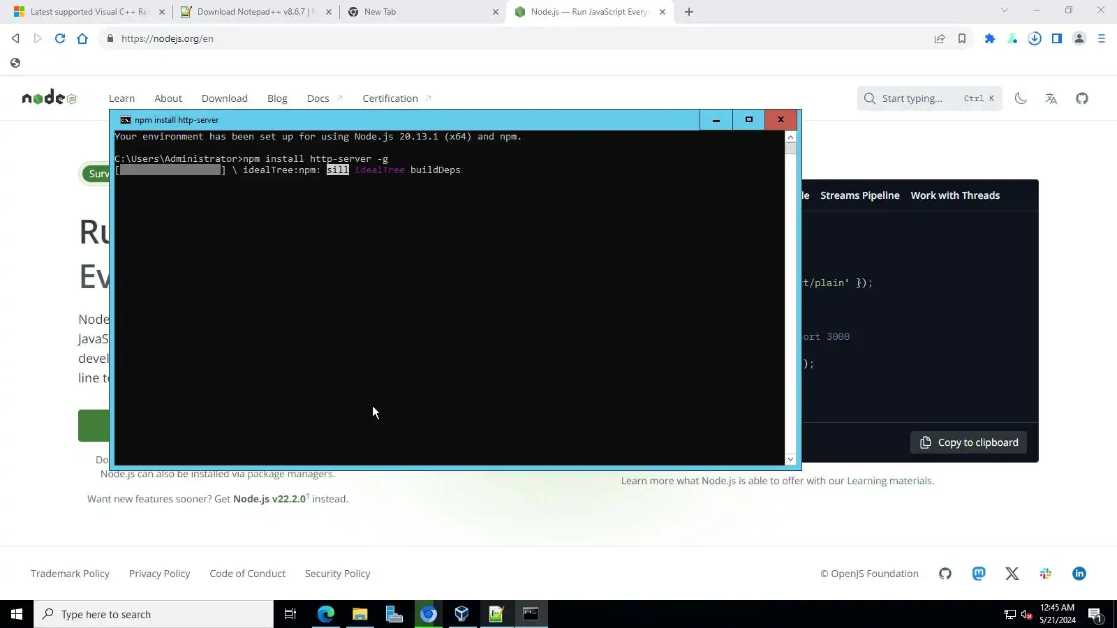Open the Download navigation item

[x=225, y=98]
